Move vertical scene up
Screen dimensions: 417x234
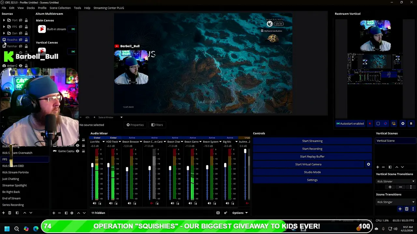click(x=396, y=167)
